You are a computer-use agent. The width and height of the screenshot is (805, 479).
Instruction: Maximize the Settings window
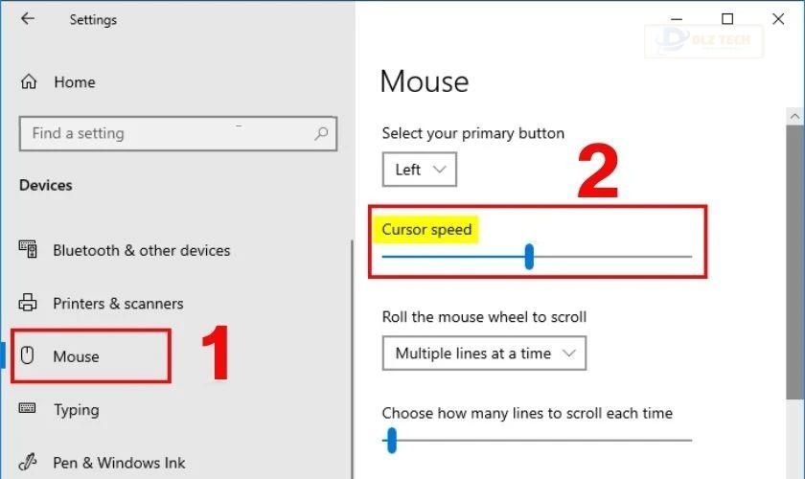tap(727, 19)
